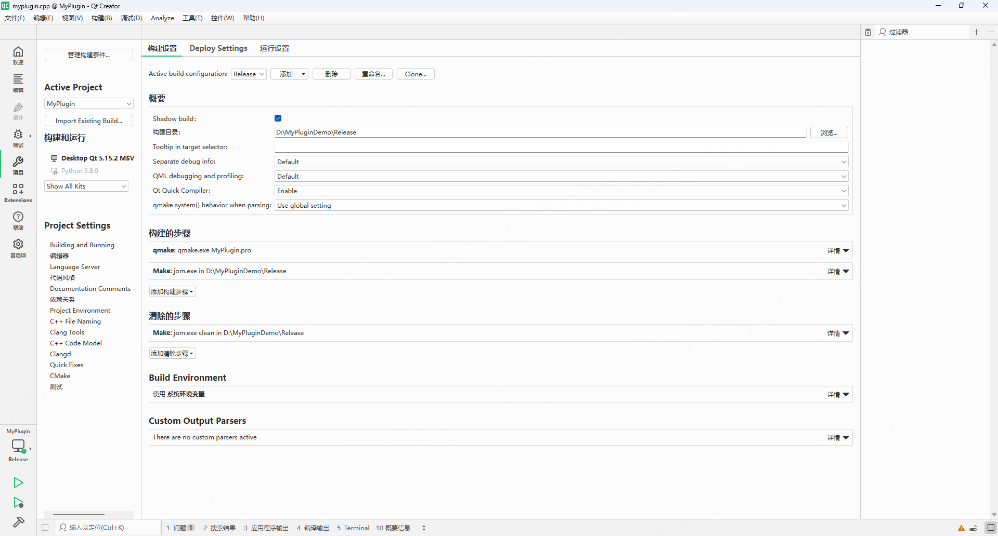The width and height of the screenshot is (998, 536).
Task: Clear the issues with trash icon
Action: point(868,32)
